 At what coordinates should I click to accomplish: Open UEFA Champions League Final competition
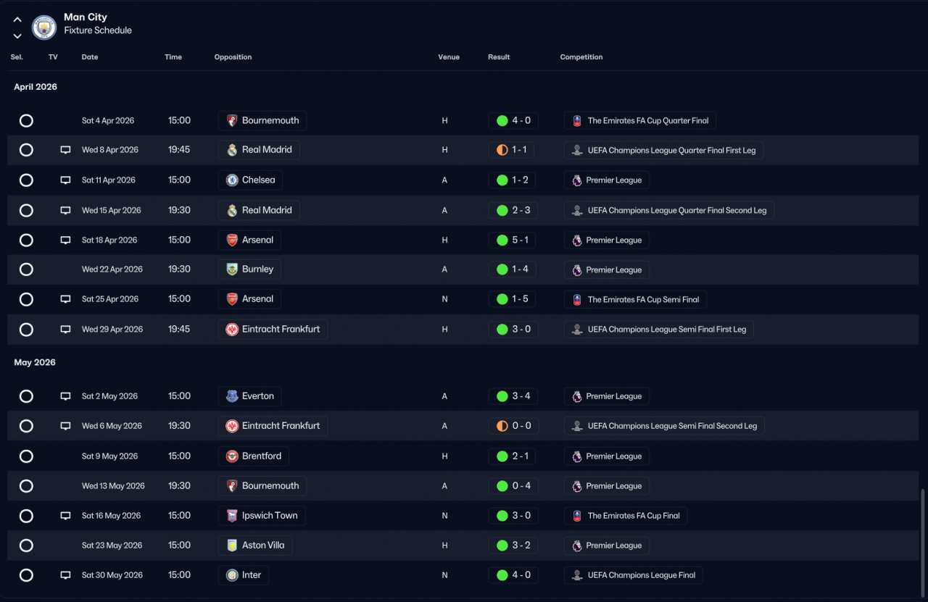click(634, 575)
